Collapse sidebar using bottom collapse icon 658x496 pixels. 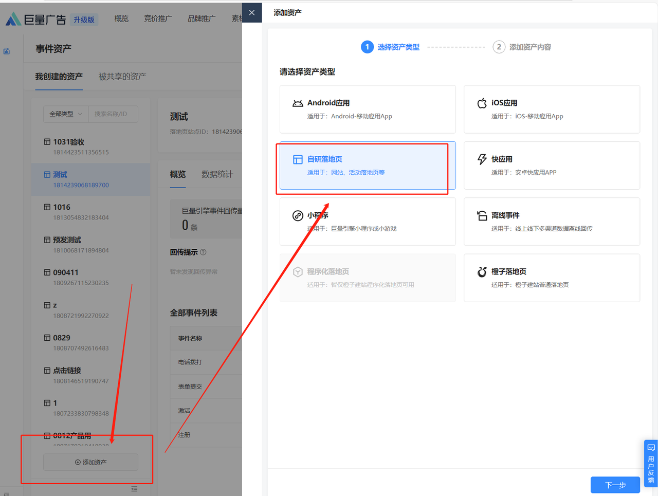[134, 489]
